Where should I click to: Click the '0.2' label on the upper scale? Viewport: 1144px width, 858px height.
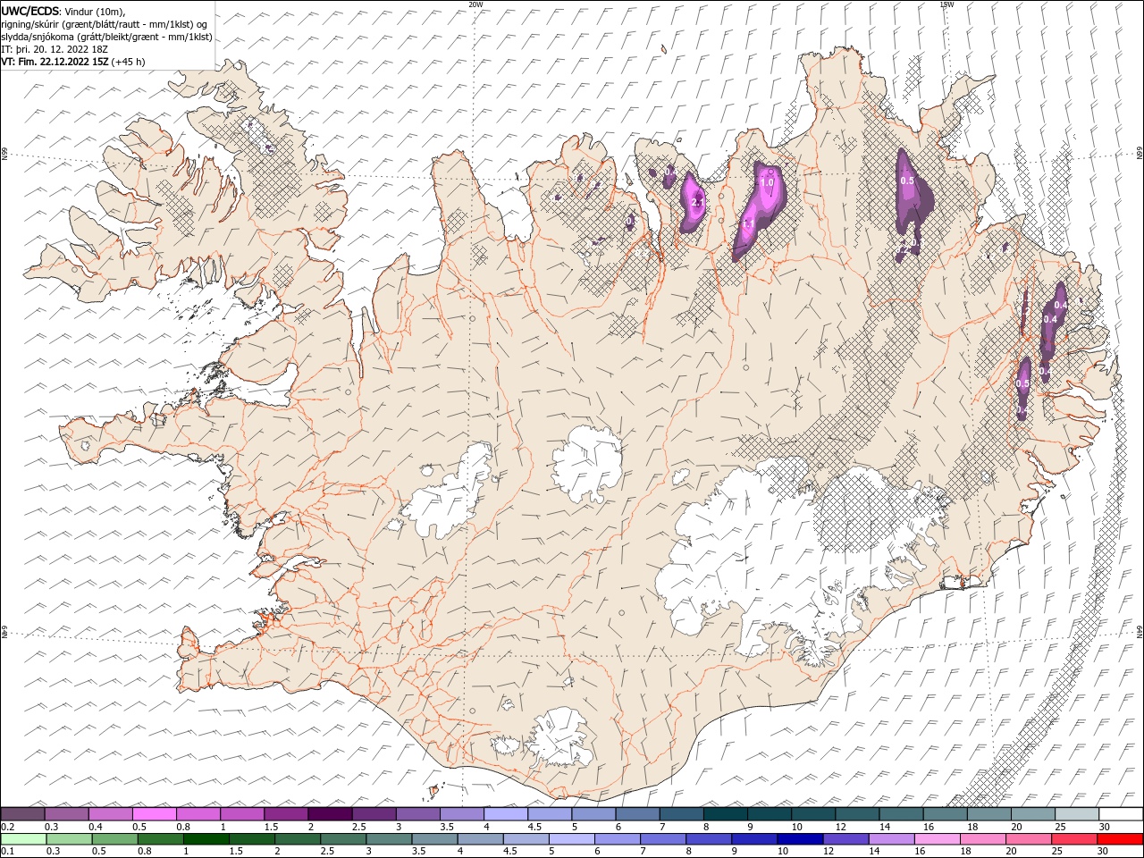pyautogui.click(x=6, y=827)
